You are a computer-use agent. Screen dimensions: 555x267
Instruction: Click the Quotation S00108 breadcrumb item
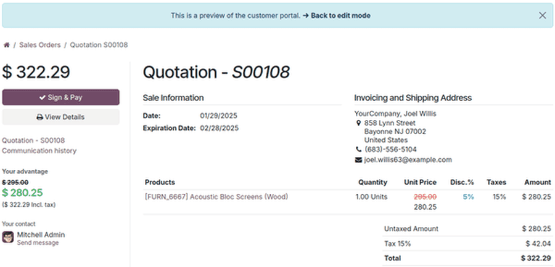pyautogui.click(x=99, y=45)
